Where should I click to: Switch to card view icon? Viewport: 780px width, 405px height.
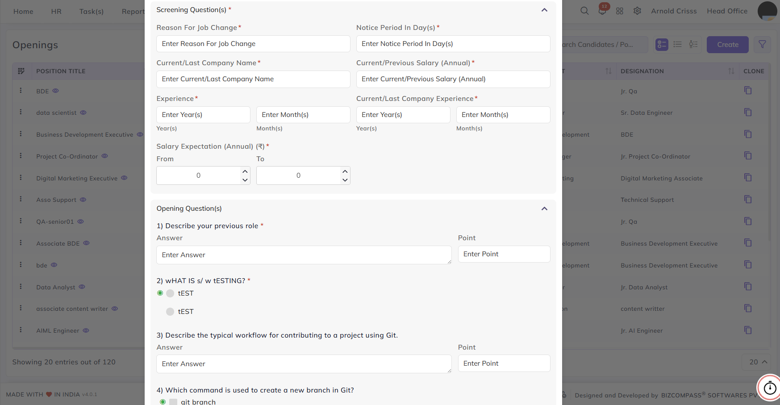pos(662,44)
